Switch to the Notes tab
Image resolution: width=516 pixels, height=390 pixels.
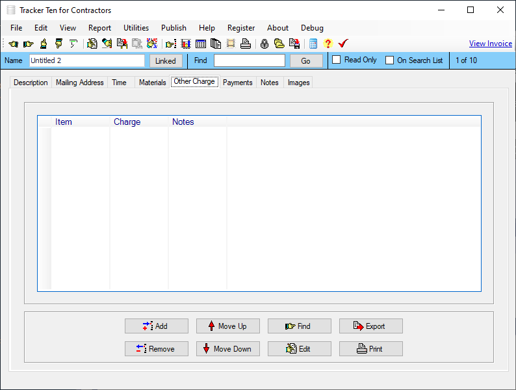coord(270,83)
